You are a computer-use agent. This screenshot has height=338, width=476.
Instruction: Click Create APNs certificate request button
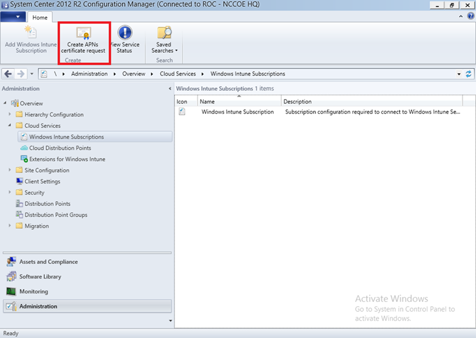pyautogui.click(x=83, y=39)
